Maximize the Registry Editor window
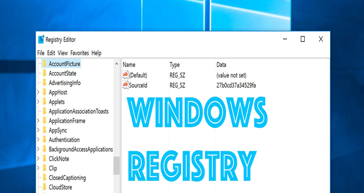364x193 pixels. [x=302, y=39]
